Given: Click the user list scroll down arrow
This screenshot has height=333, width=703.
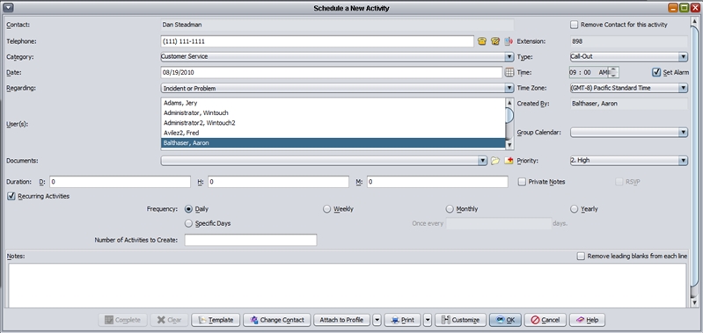Looking at the screenshot, I should (x=509, y=145).
